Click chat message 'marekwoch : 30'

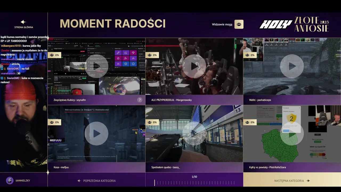(11, 73)
